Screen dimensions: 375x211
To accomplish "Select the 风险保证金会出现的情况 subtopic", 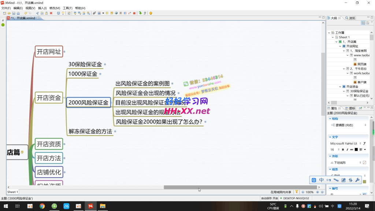I will click(146, 93).
